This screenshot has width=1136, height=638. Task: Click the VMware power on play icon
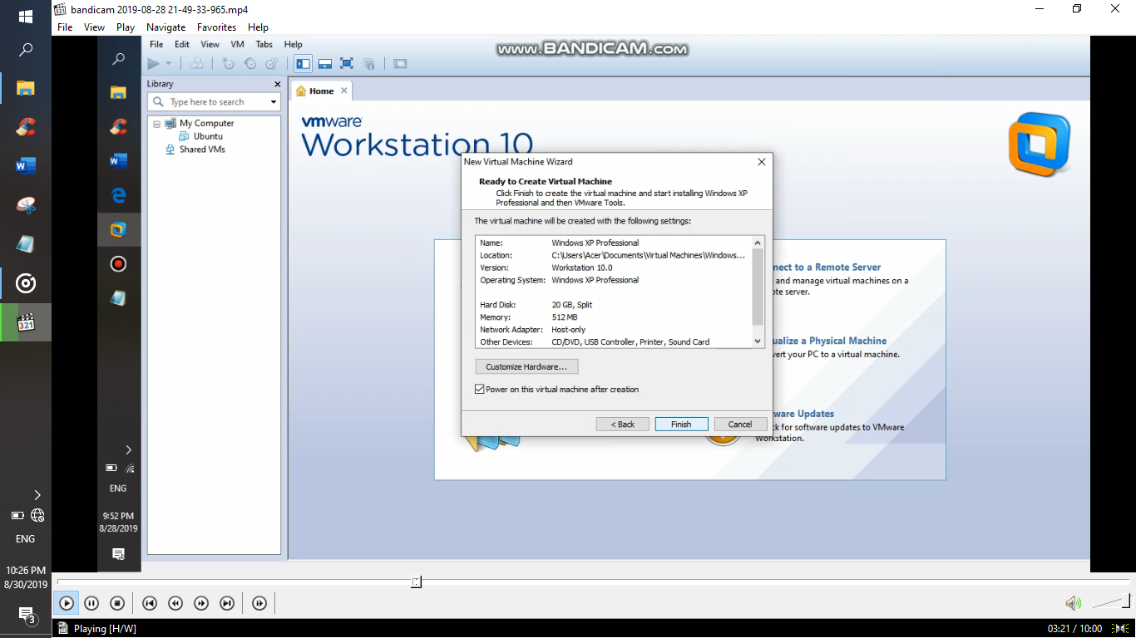tap(153, 64)
